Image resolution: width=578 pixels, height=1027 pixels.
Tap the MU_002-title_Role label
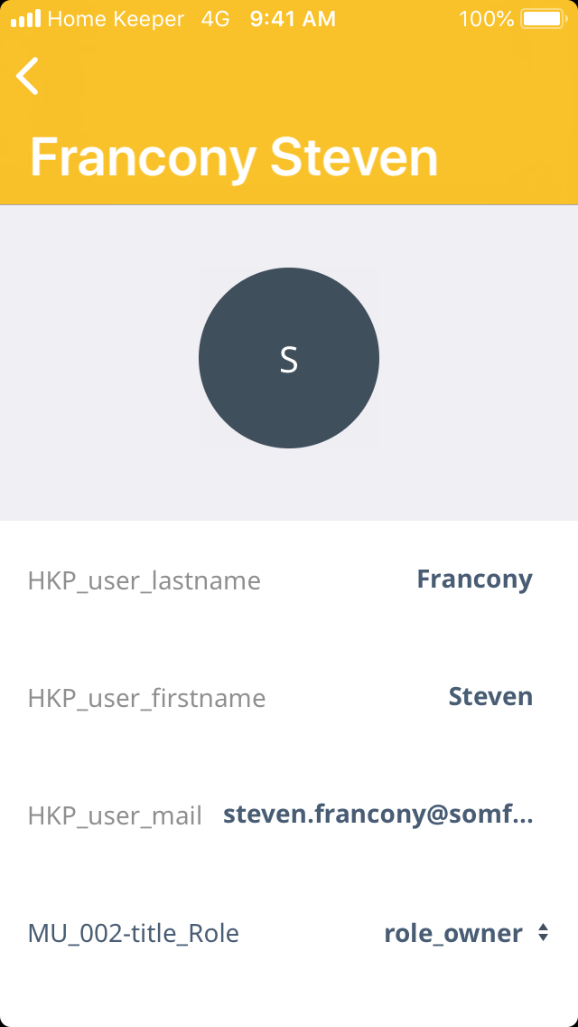[134, 933]
